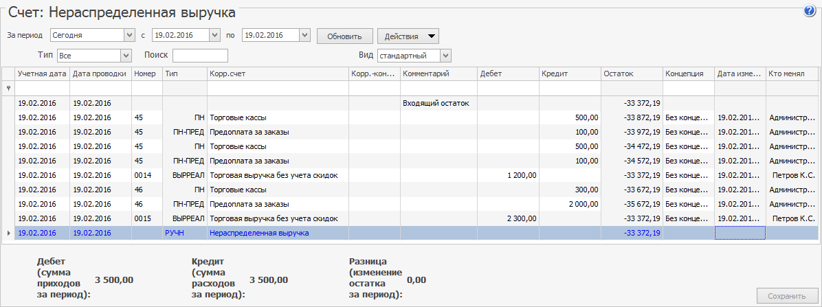
Task: Open the end date calendar dropdown
Action: click(x=304, y=36)
